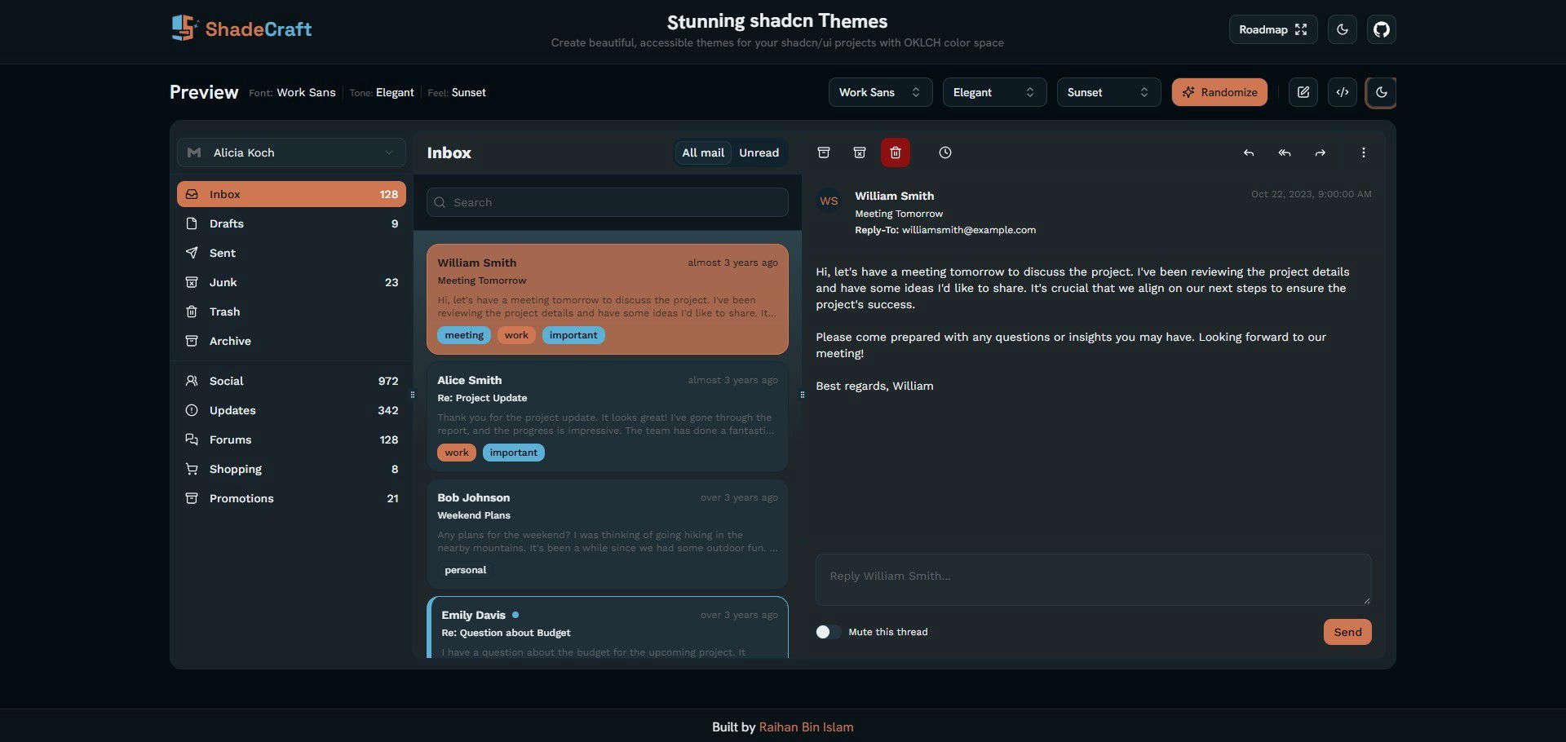
Task: Open the Promotions category
Action: 291,498
